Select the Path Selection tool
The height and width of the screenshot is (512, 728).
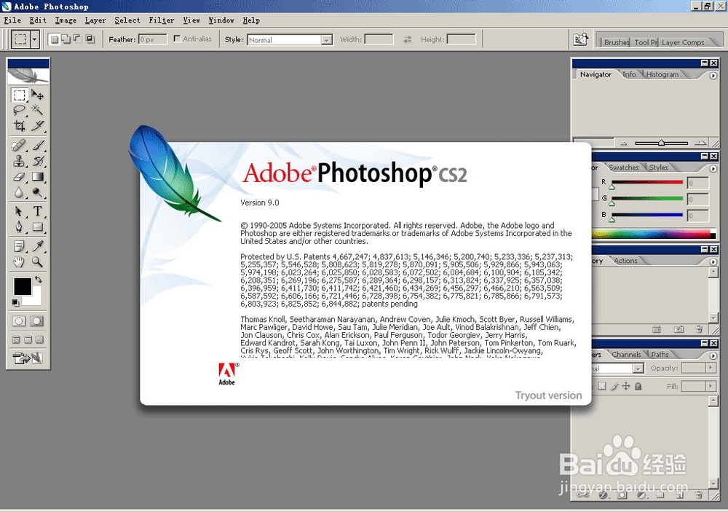(19, 211)
